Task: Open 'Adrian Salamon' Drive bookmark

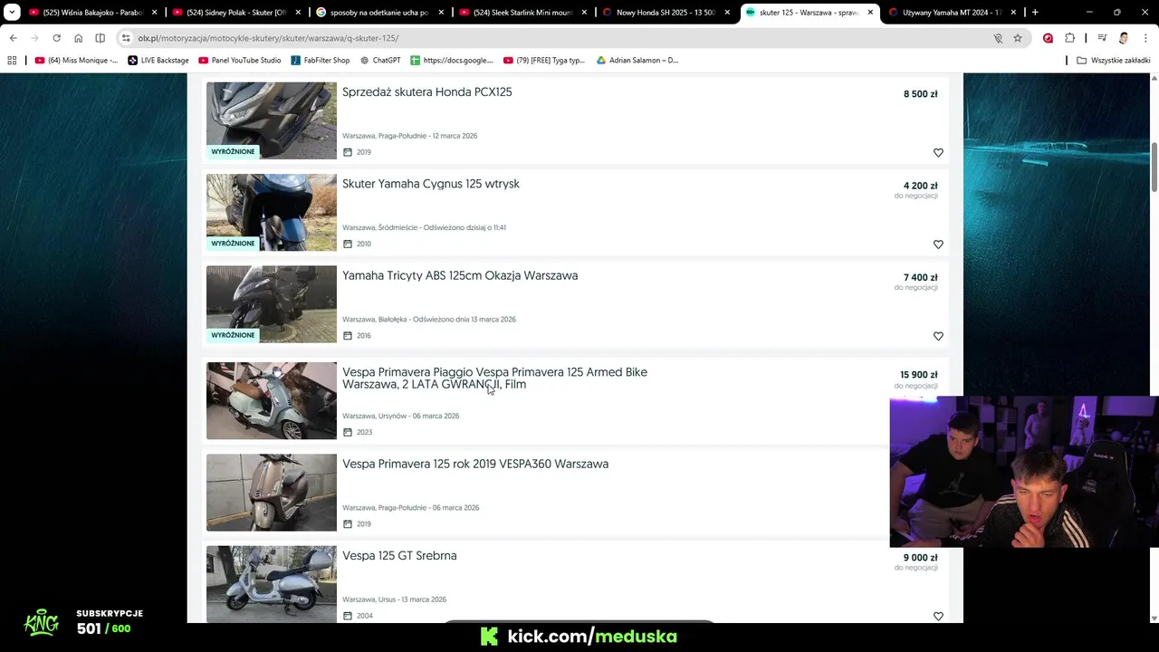Action: (x=637, y=60)
